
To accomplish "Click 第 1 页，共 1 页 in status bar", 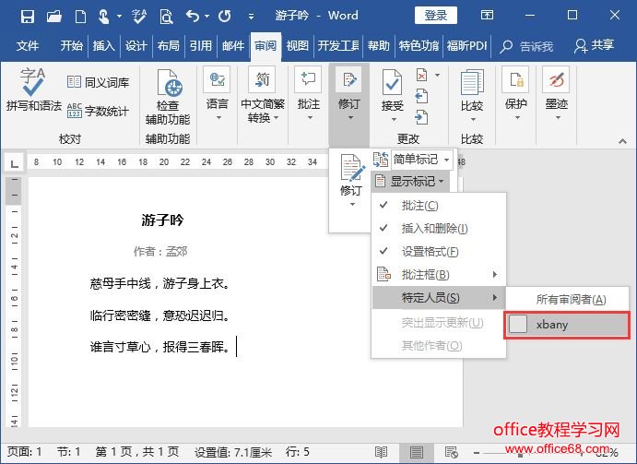I will coord(137,452).
